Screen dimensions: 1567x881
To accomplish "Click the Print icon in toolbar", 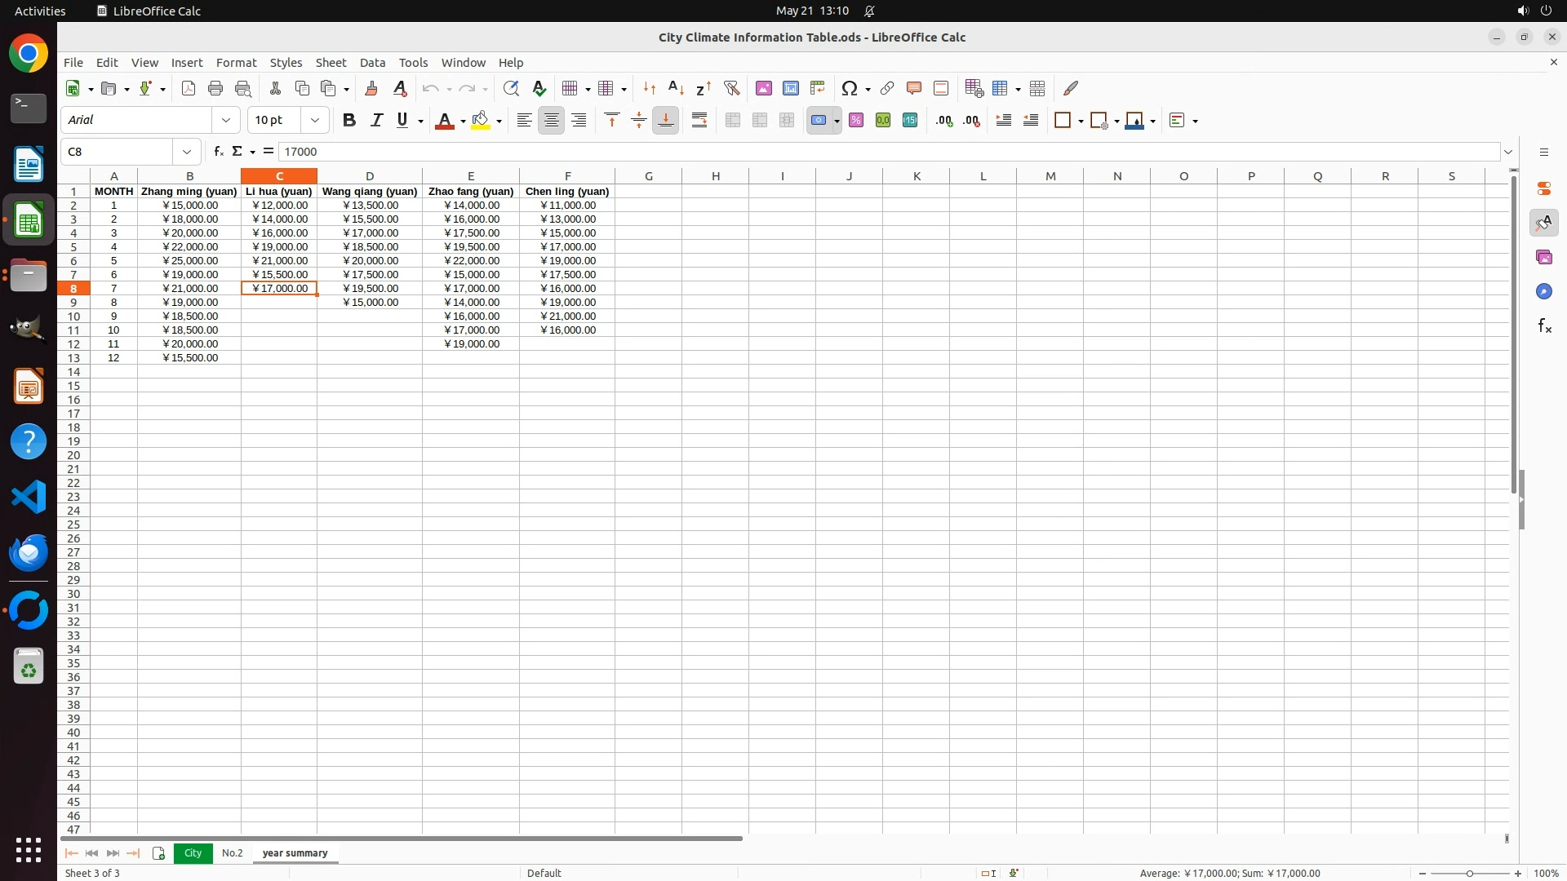I will [215, 88].
